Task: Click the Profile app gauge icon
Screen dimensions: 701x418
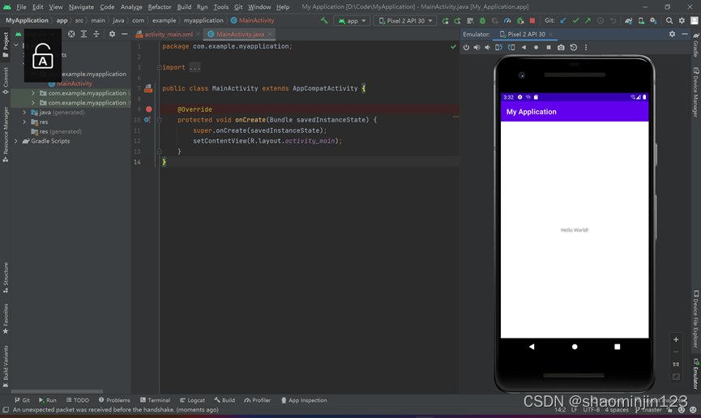Action: [x=507, y=20]
